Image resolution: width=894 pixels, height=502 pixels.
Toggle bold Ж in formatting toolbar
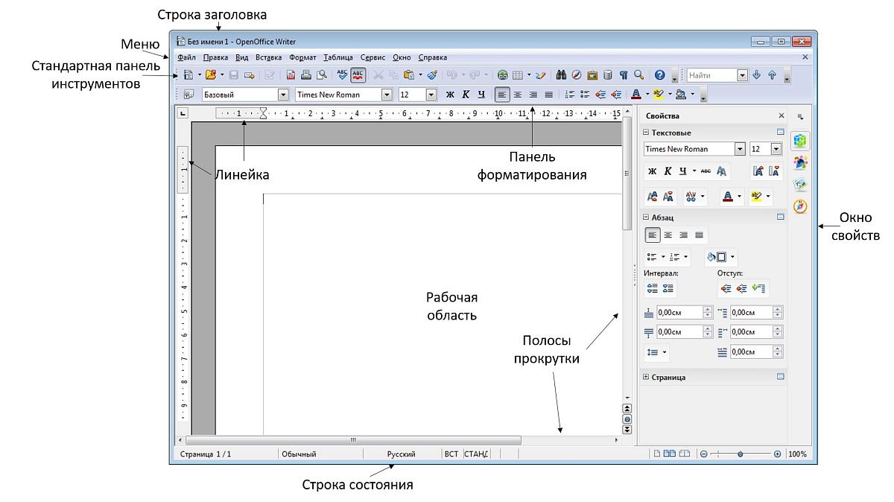pos(450,95)
